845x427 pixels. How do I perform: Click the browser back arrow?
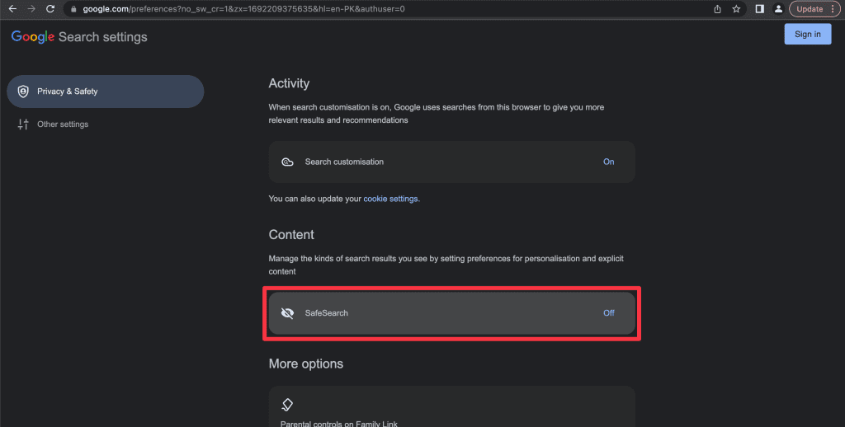click(12, 8)
